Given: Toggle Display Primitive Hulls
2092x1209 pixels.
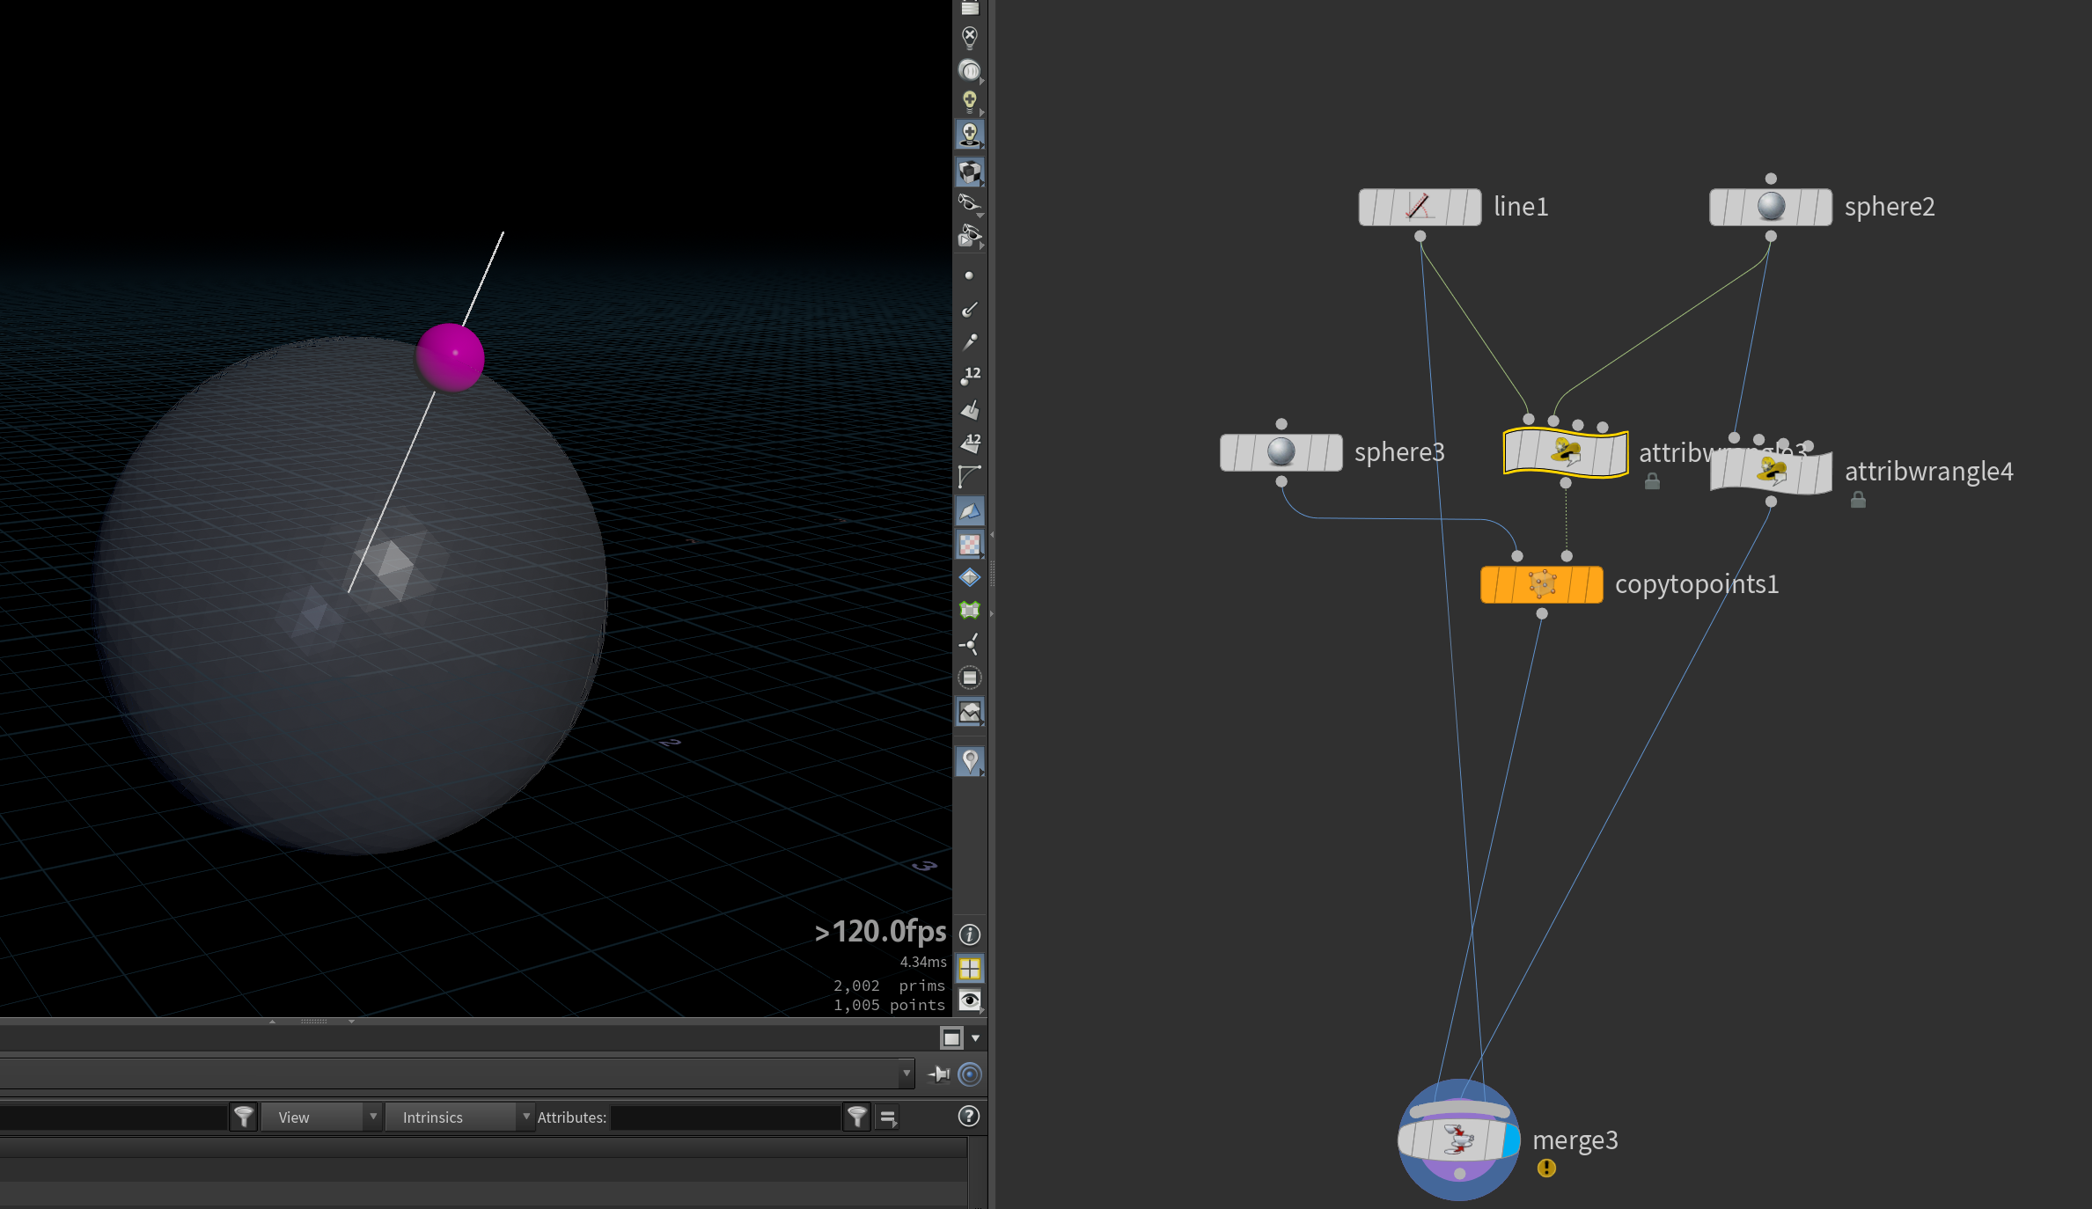Looking at the screenshot, I should coord(969,476).
